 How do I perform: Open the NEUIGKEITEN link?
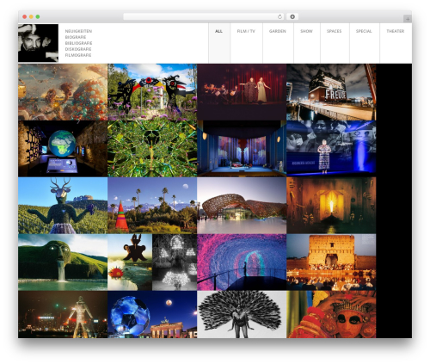pos(78,31)
